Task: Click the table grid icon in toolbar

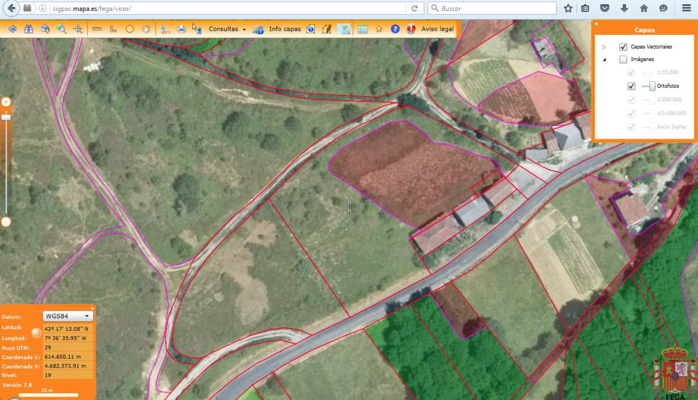Action: click(362, 29)
